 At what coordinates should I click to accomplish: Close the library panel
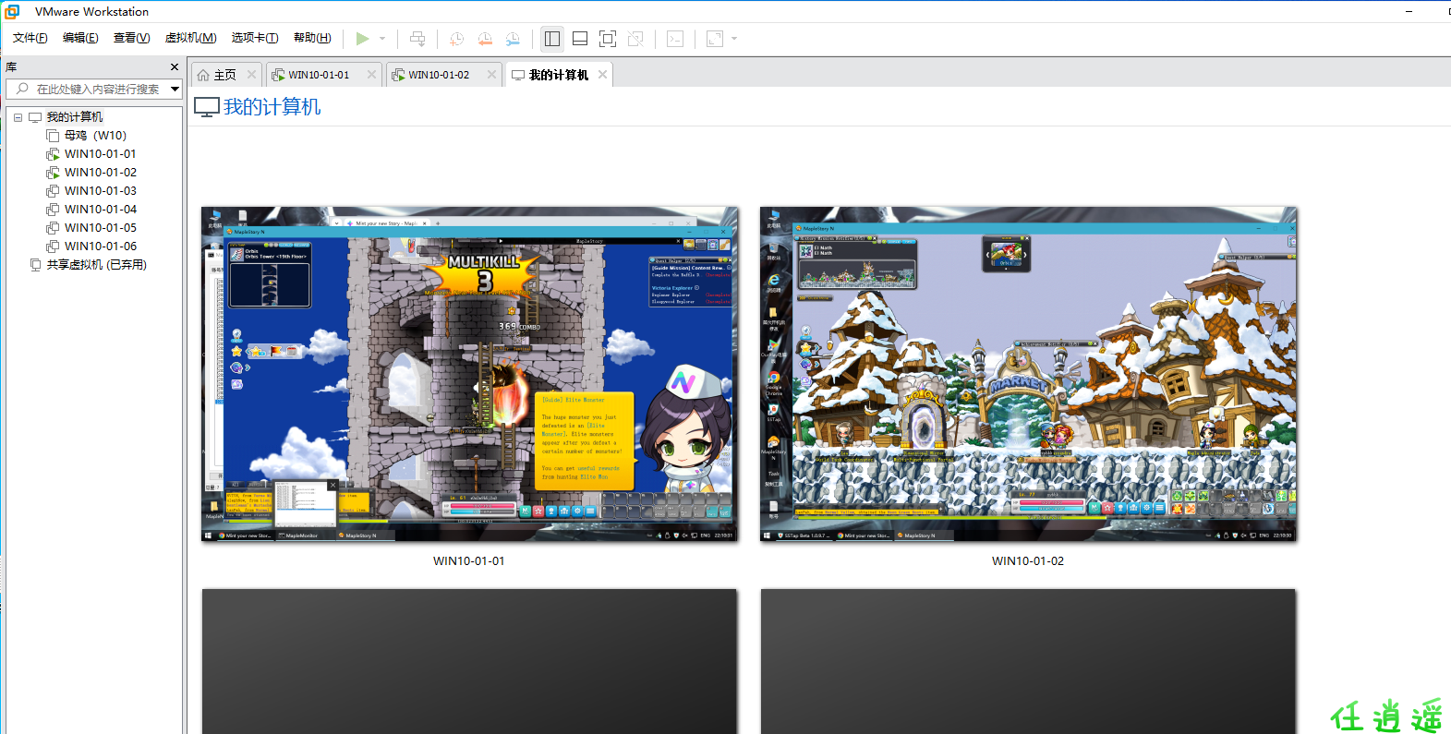point(175,67)
